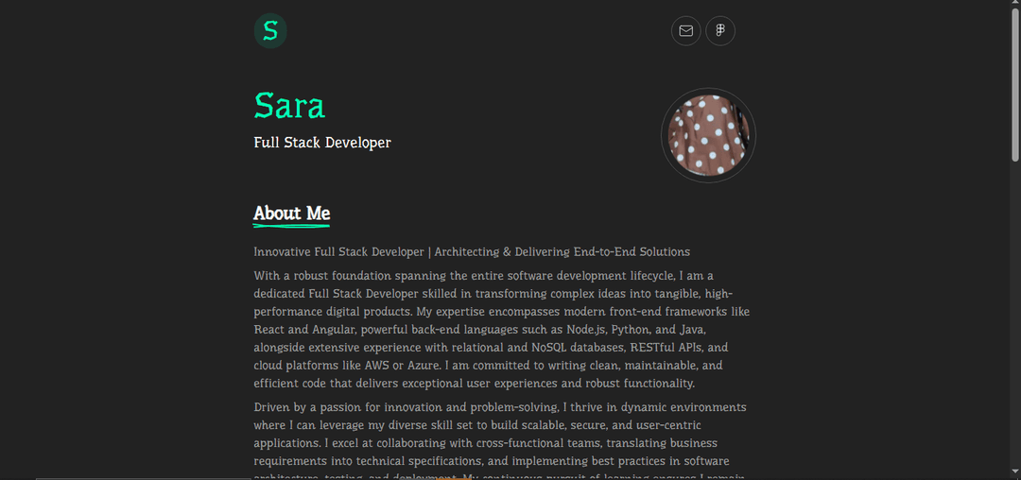
Task: Click the paragraph beginning With a robust foundation
Action: [x=501, y=329]
